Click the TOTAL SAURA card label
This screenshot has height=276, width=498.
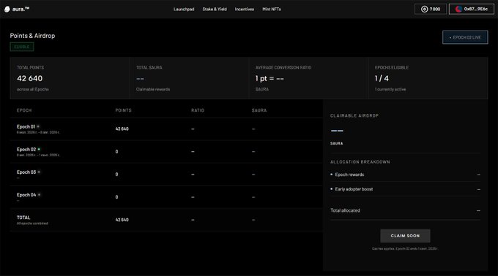click(x=149, y=67)
